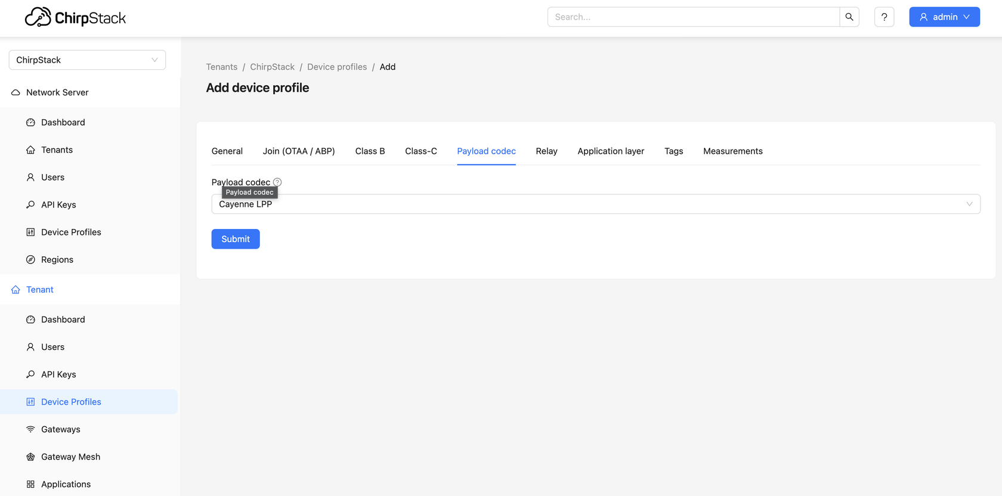
Task: Click the Tenant Dashboard icon
Action: tap(30, 320)
